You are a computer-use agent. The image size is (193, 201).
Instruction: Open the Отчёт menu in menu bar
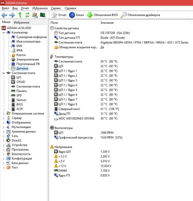click(x=25, y=8)
